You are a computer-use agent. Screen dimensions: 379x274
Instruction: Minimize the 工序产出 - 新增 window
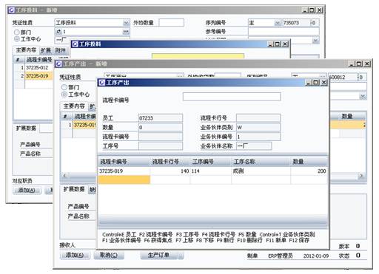[352, 64]
